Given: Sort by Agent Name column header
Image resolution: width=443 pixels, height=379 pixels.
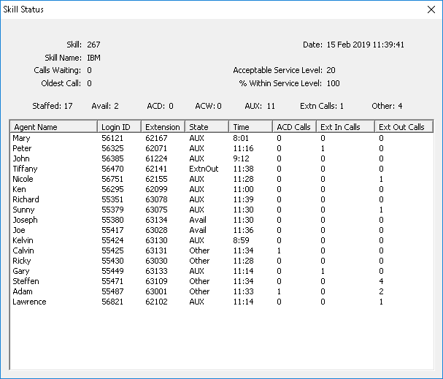Looking at the screenshot, I should coord(53,127).
